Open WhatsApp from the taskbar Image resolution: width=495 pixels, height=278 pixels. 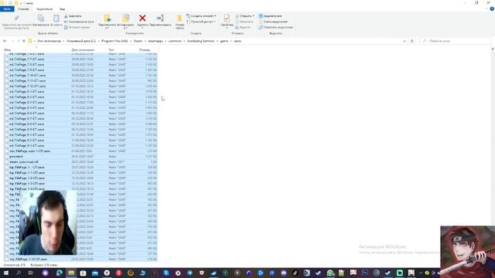[330, 273]
